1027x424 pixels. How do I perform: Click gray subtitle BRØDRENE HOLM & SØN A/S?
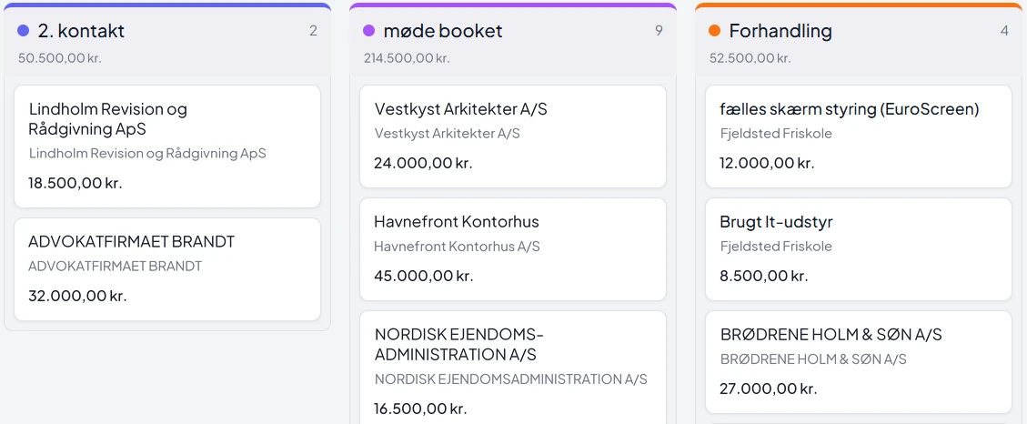(x=813, y=359)
